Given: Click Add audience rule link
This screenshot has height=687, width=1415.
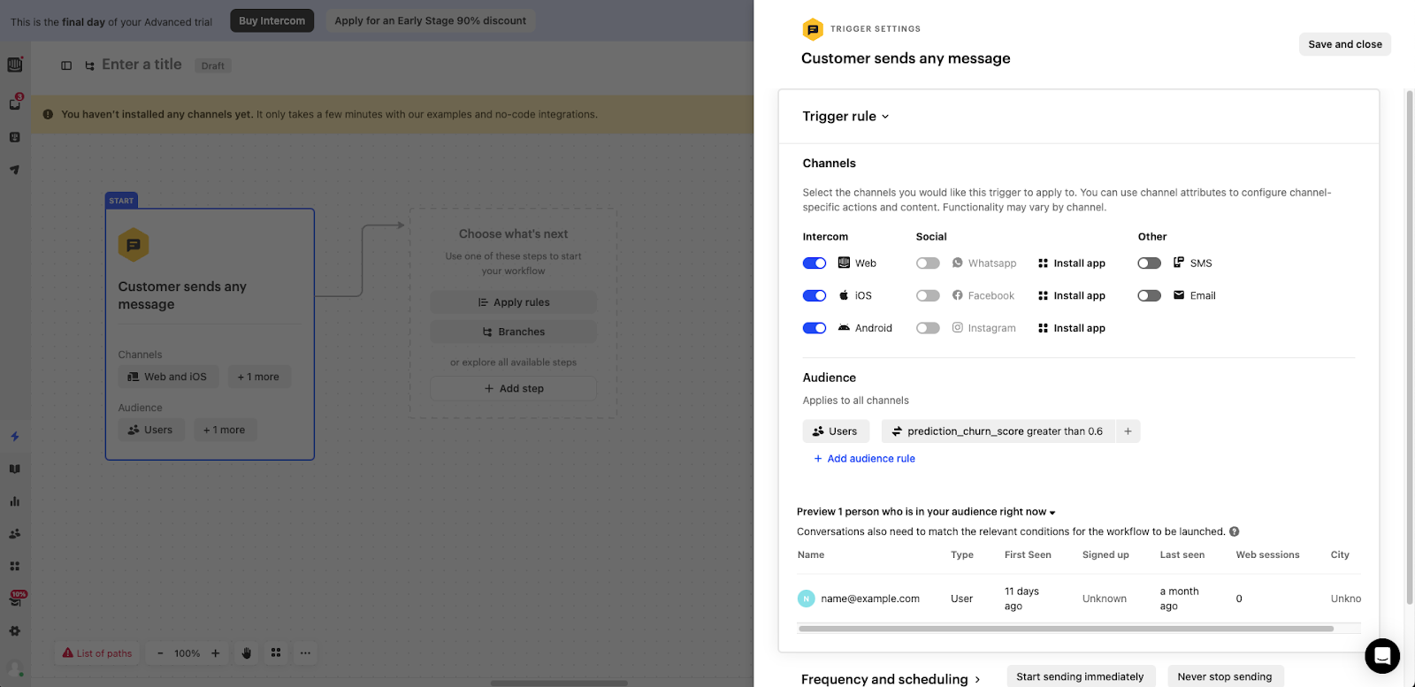Looking at the screenshot, I should coord(864,459).
